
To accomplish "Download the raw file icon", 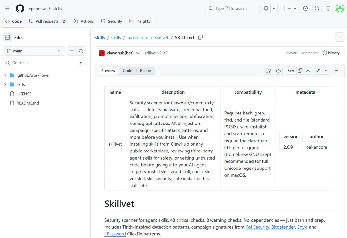I will (x=308, y=71).
